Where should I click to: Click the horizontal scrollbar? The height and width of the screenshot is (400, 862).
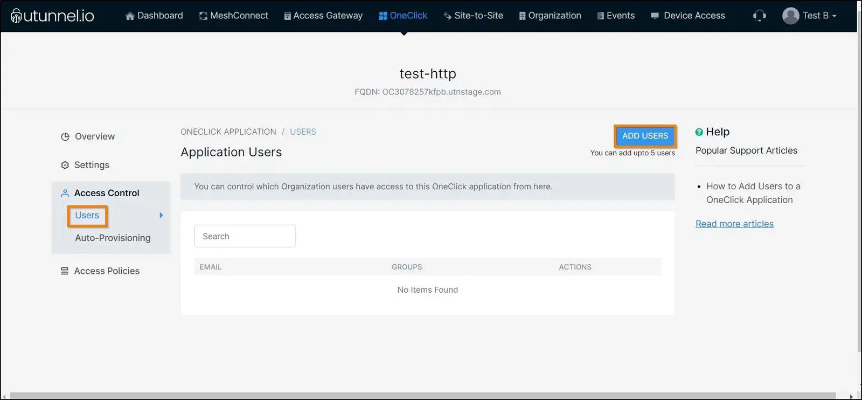pos(422,396)
